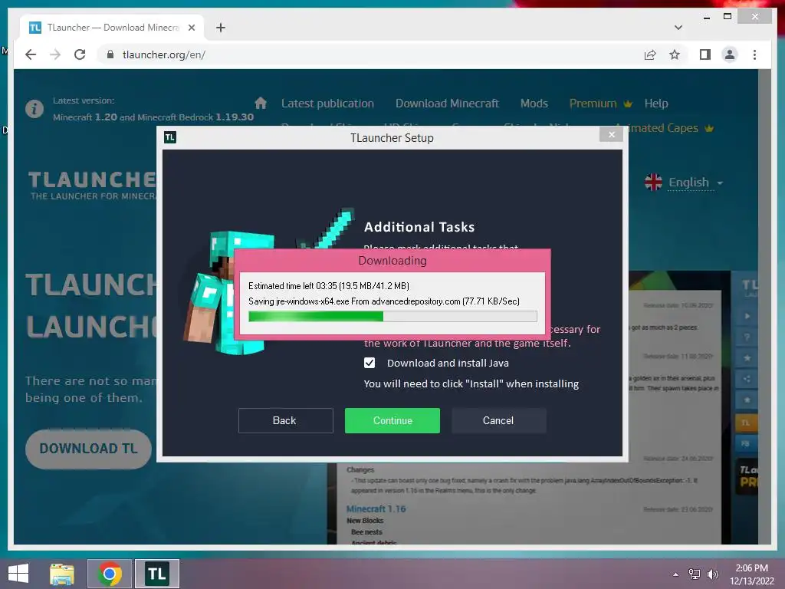Click the play arrow icon in site sidebar
785x589 pixels.
(x=747, y=316)
